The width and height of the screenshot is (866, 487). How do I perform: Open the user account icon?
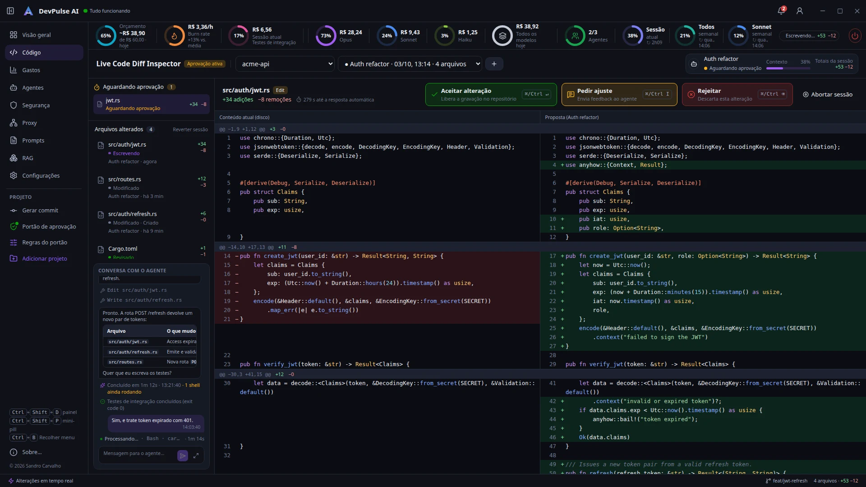(x=800, y=11)
